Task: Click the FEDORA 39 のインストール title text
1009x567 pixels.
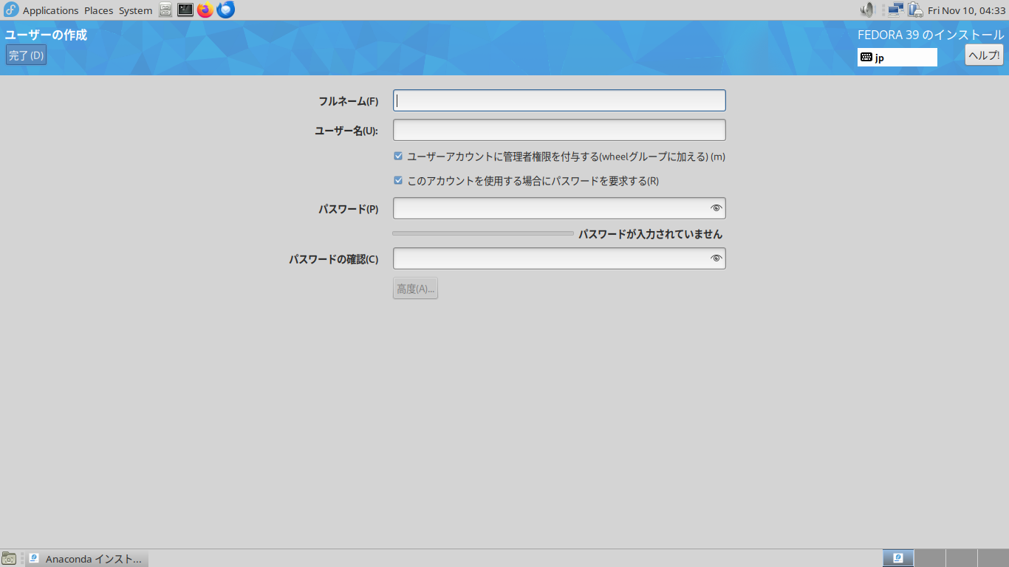Action: tap(931, 35)
